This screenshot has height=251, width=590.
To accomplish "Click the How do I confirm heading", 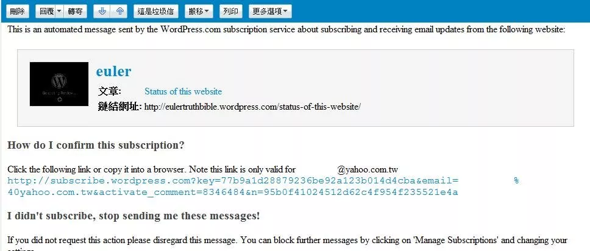I will click(96, 145).
